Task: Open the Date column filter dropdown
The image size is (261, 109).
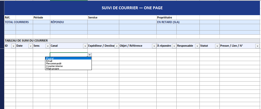Action: tap(31, 46)
